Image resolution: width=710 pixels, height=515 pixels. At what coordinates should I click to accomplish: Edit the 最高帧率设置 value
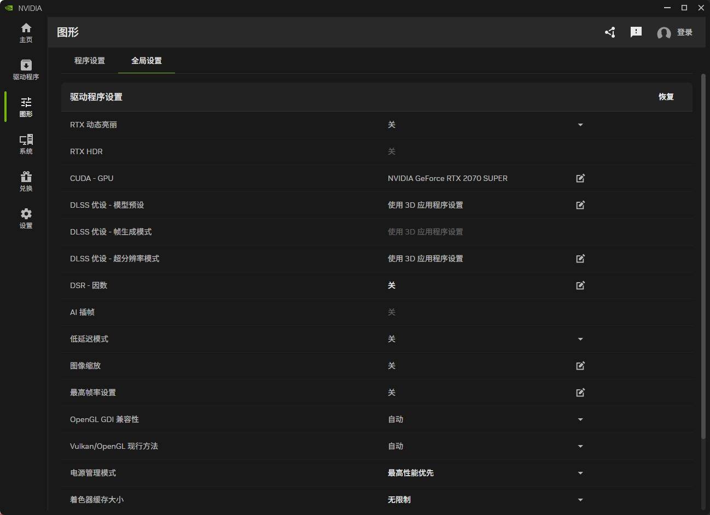(x=580, y=393)
